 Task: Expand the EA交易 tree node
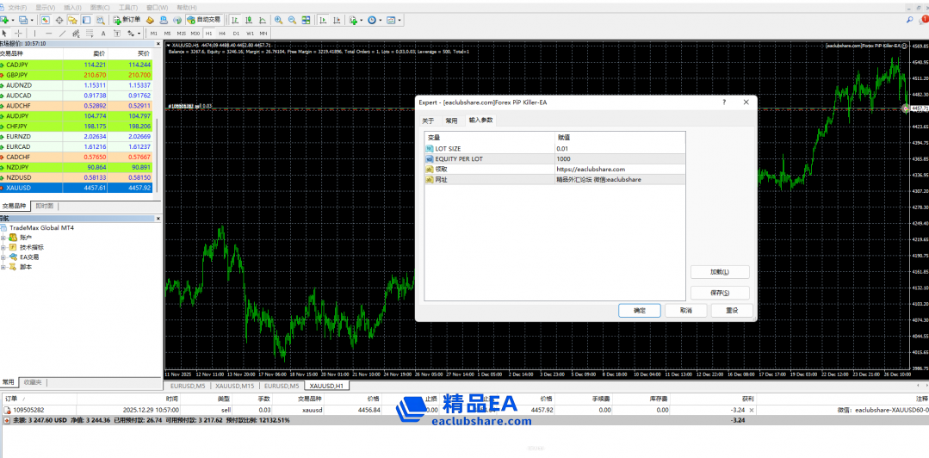3,257
